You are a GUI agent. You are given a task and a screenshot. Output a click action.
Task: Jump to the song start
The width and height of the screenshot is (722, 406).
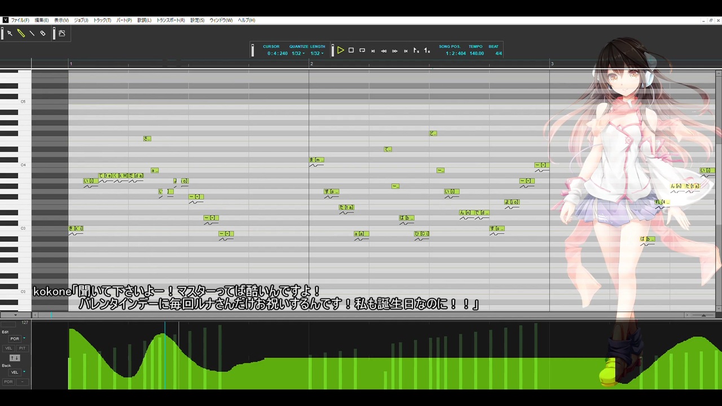(373, 51)
